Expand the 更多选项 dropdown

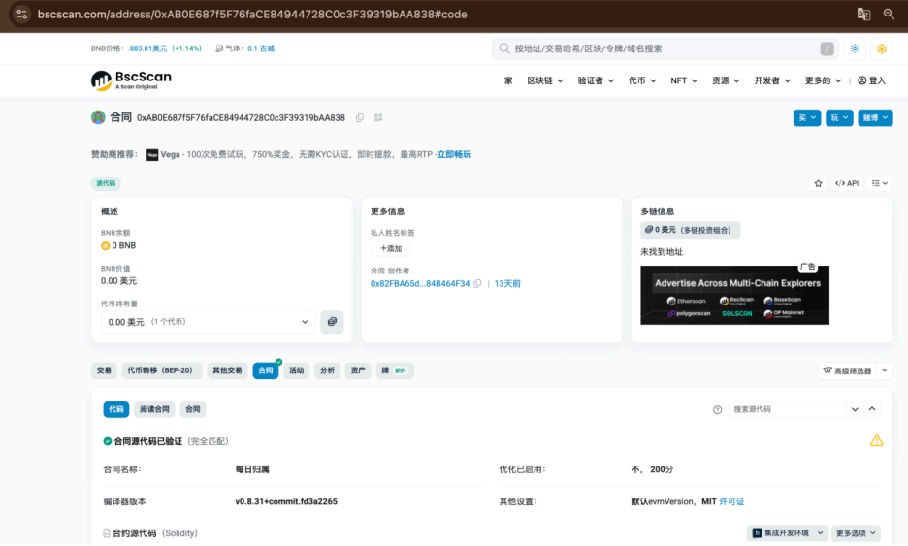857,533
